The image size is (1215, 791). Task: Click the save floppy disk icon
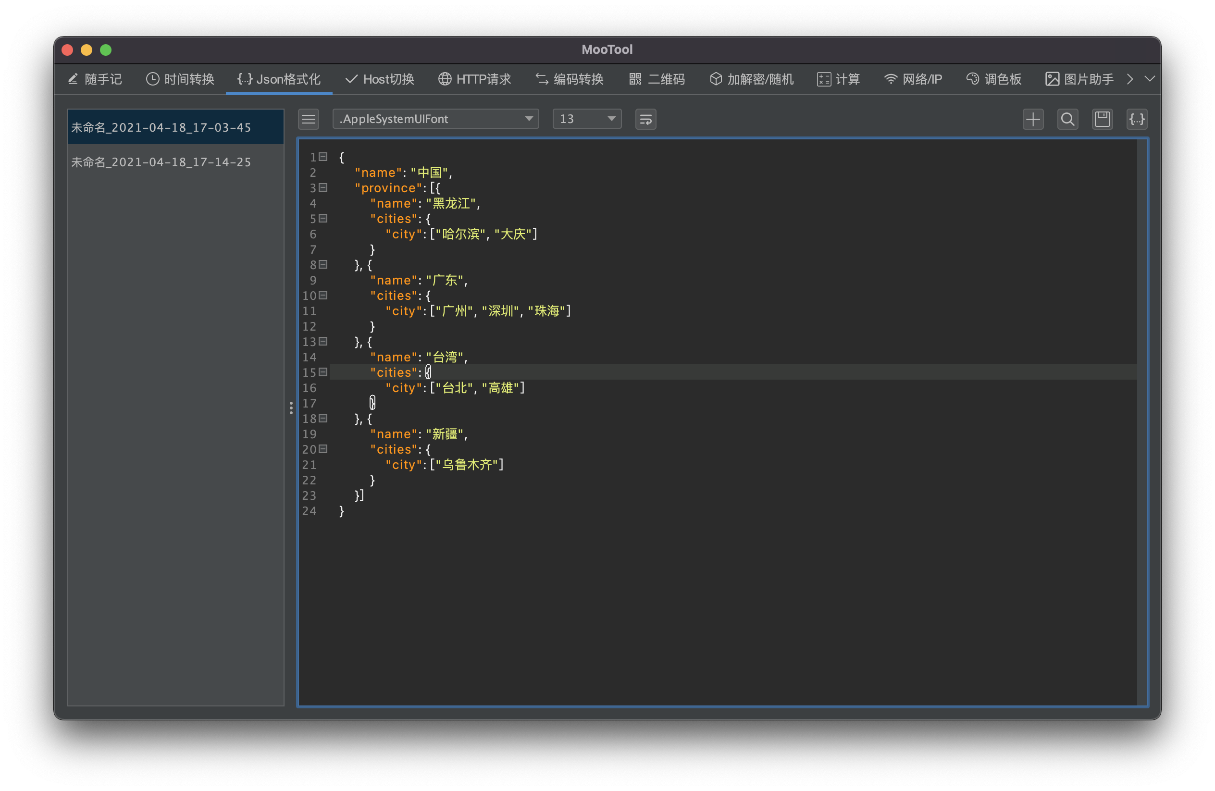click(x=1102, y=119)
